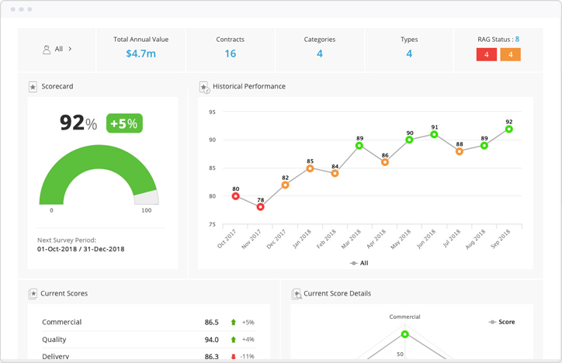Viewport: 562px width, 363px height.
Task: Click the red down arrow beside Delivery score
Action: coord(233,356)
